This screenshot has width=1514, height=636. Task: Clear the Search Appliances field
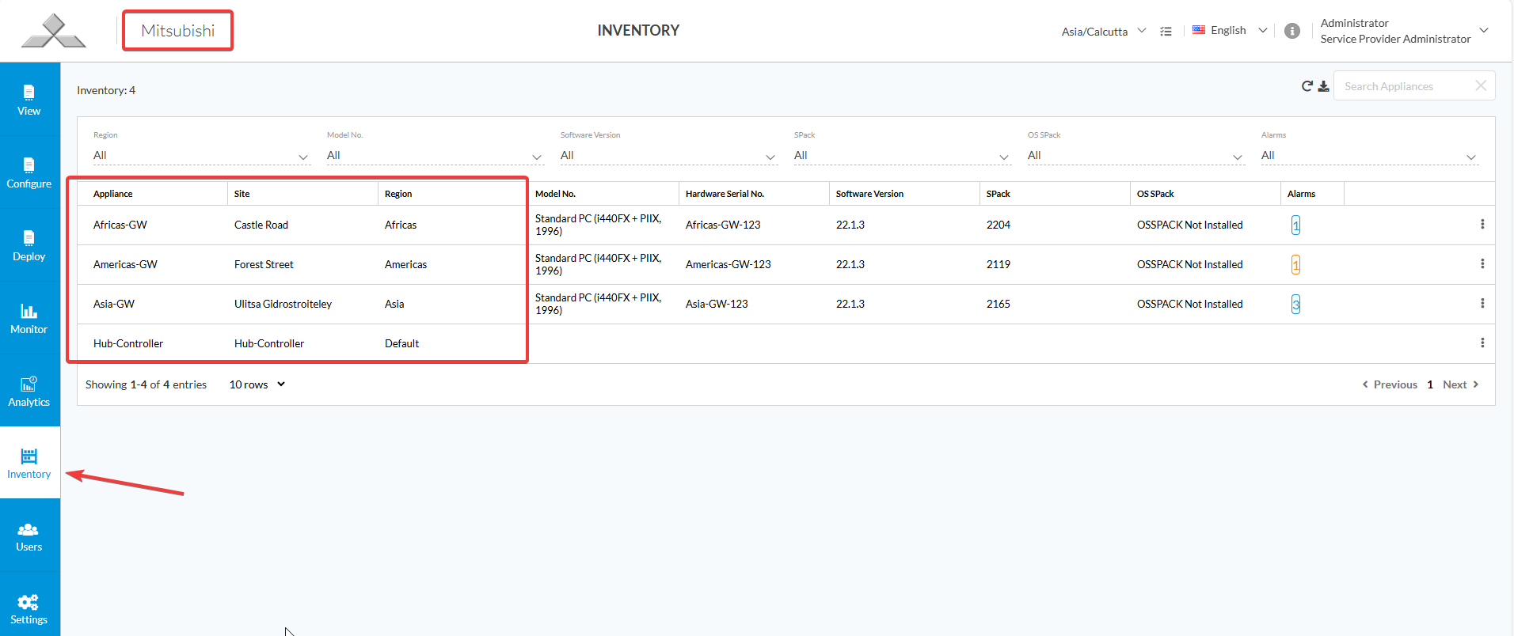[x=1481, y=85]
